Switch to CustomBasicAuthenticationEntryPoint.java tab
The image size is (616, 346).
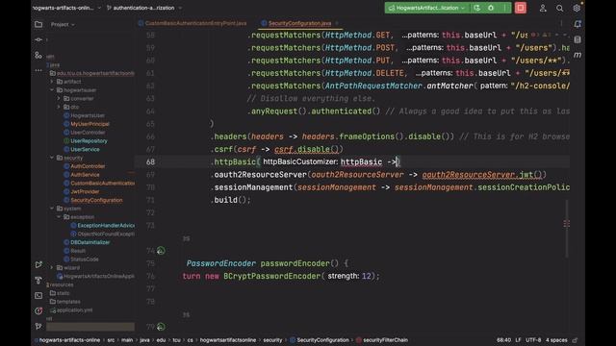pos(192,23)
